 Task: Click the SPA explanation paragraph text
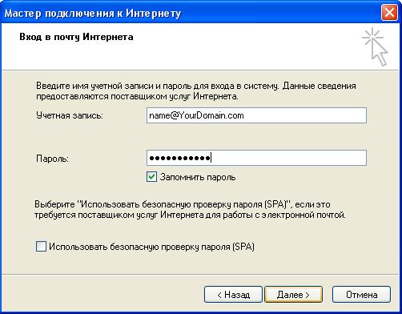click(x=190, y=210)
